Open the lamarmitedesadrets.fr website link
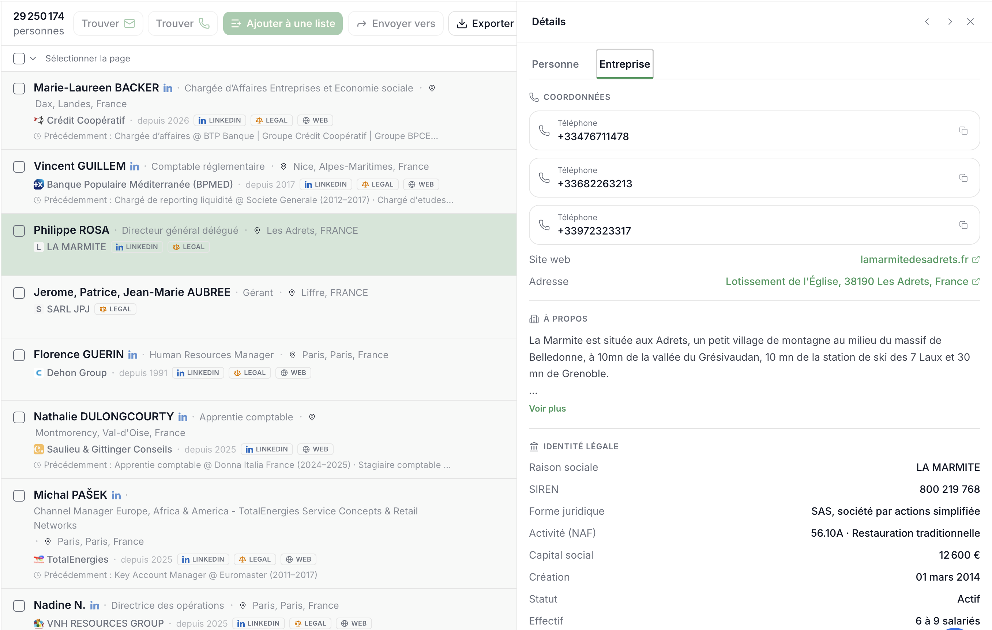 (x=920, y=260)
